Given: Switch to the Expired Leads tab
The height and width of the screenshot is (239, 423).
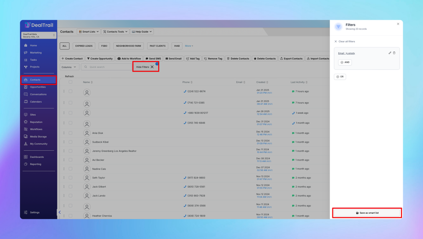Looking at the screenshot, I should coord(84,46).
